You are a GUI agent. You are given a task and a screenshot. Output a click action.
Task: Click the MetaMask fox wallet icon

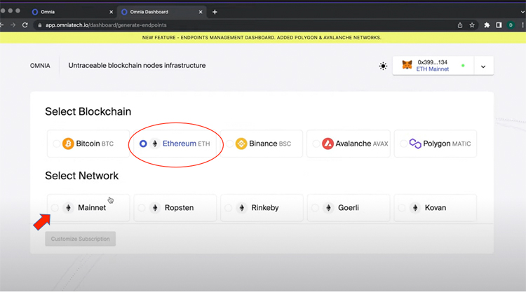(407, 64)
